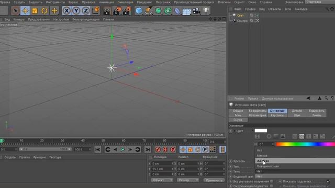The width and height of the screenshot is (335, 188).
Task: Click the floor environment icon
Action: pyautogui.click(x=186, y=11)
